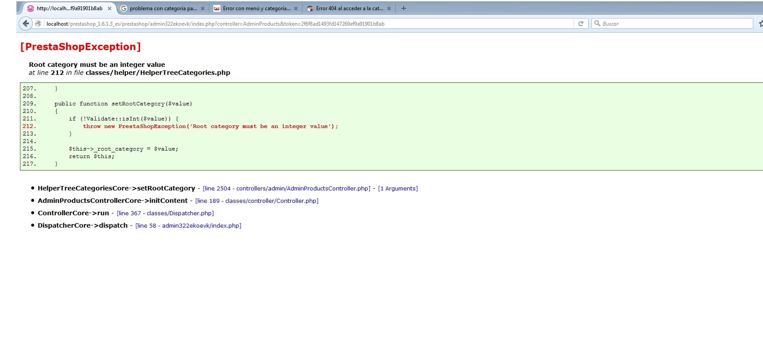Click the 'classes/helper/HelperTreeCategories.php' file name
Screen dimensions: 763x353
(158, 73)
